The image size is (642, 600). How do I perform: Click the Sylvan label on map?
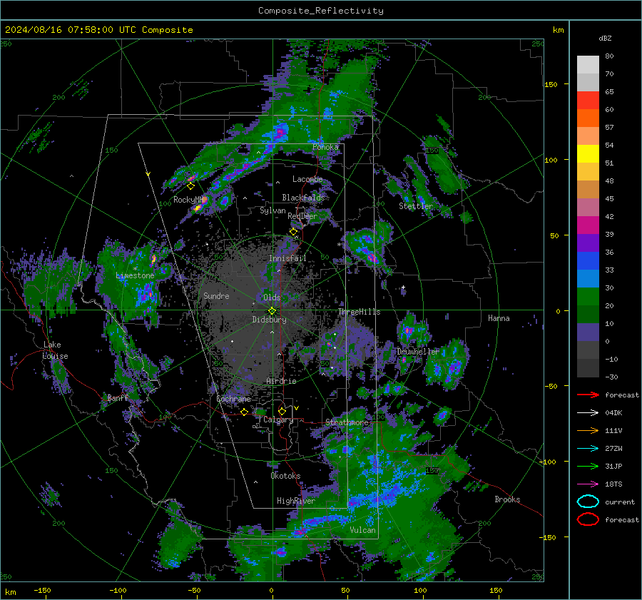(272, 210)
